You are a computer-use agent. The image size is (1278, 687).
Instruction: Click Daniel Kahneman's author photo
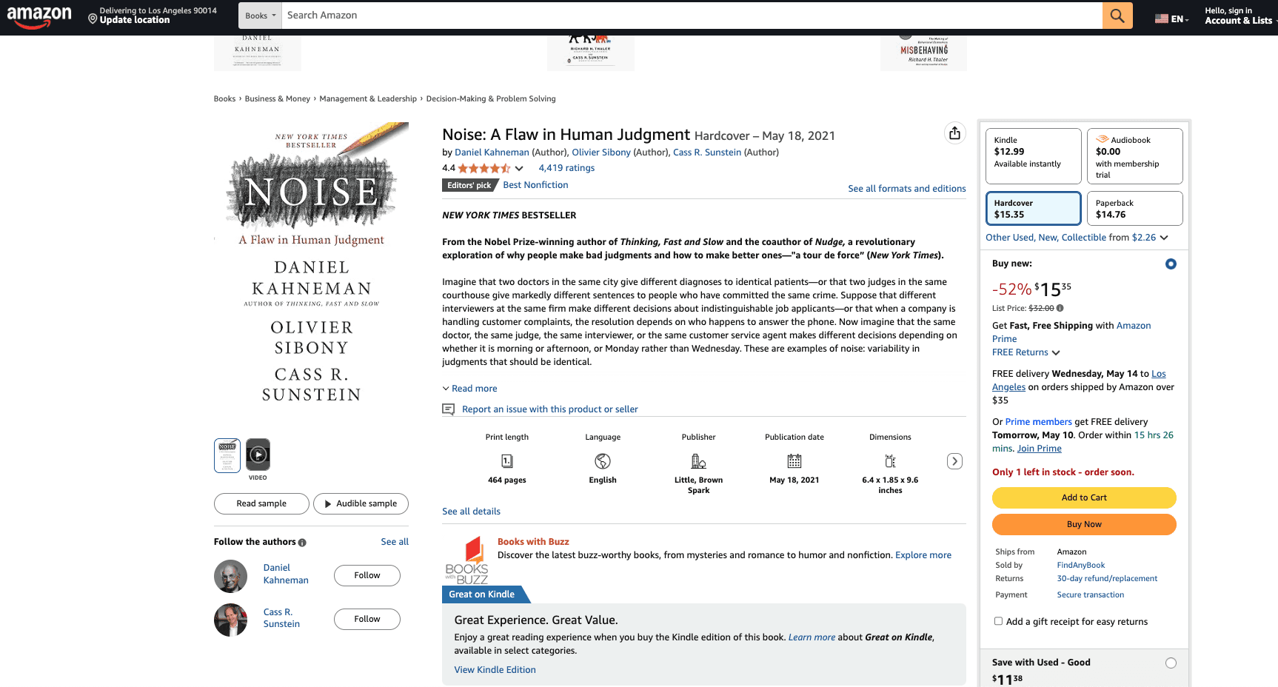coord(230,576)
